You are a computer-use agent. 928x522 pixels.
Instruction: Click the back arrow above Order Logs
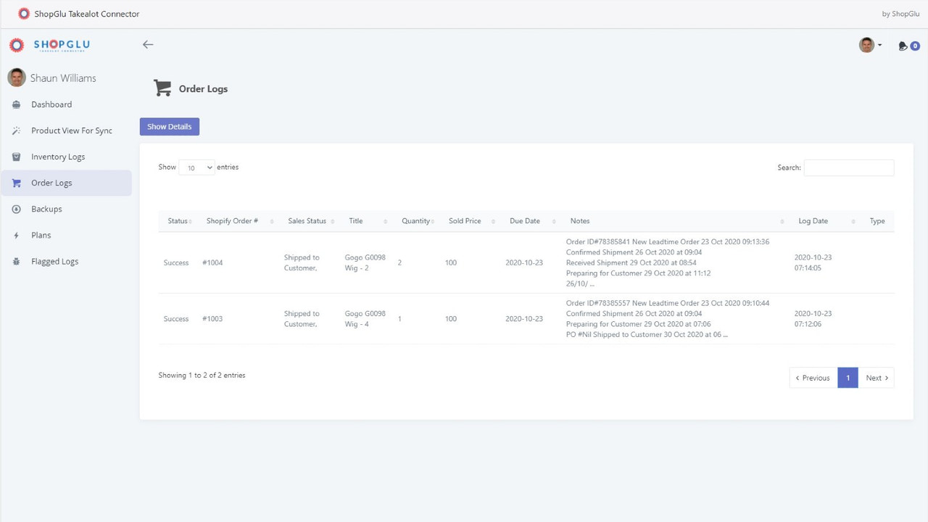coord(148,44)
